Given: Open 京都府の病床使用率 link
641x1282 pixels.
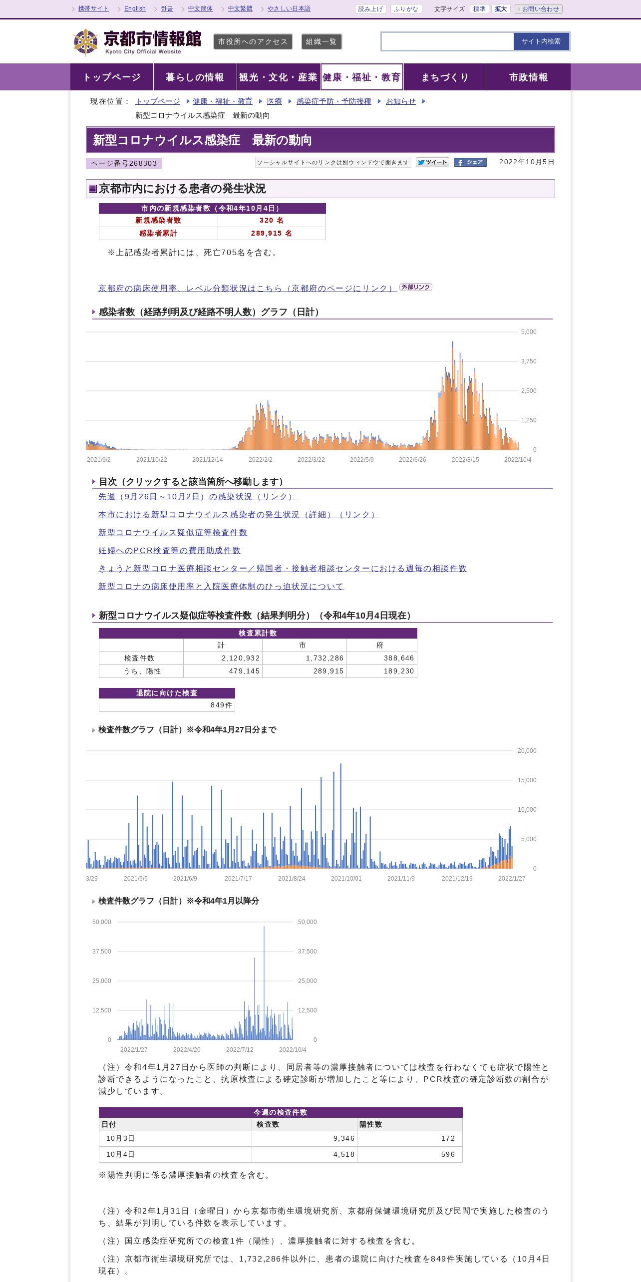Looking at the screenshot, I should coord(247,288).
